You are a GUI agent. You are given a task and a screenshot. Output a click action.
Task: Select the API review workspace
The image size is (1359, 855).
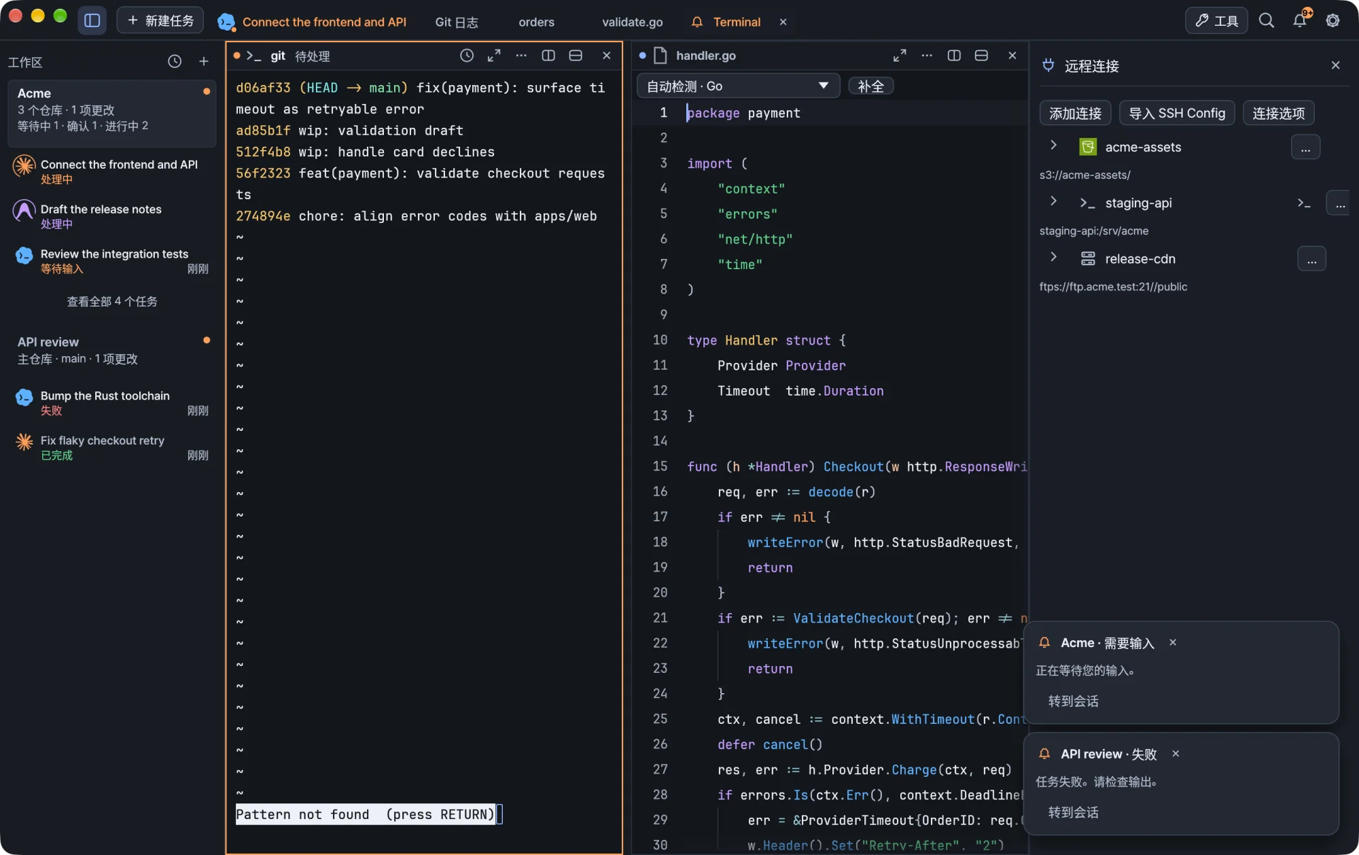coord(112,350)
